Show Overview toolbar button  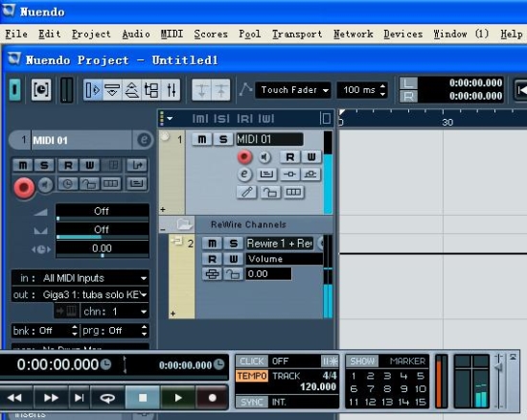[131, 90]
